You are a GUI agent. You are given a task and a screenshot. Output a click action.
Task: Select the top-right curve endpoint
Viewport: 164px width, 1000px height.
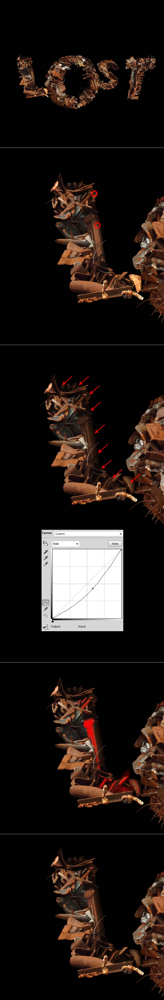pos(121,550)
